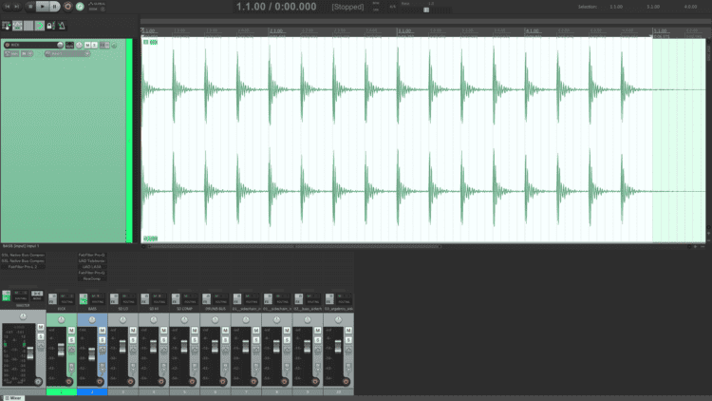The height and width of the screenshot is (401, 712).
Task: Open KICK mixer input monitor button
Action: (71, 368)
